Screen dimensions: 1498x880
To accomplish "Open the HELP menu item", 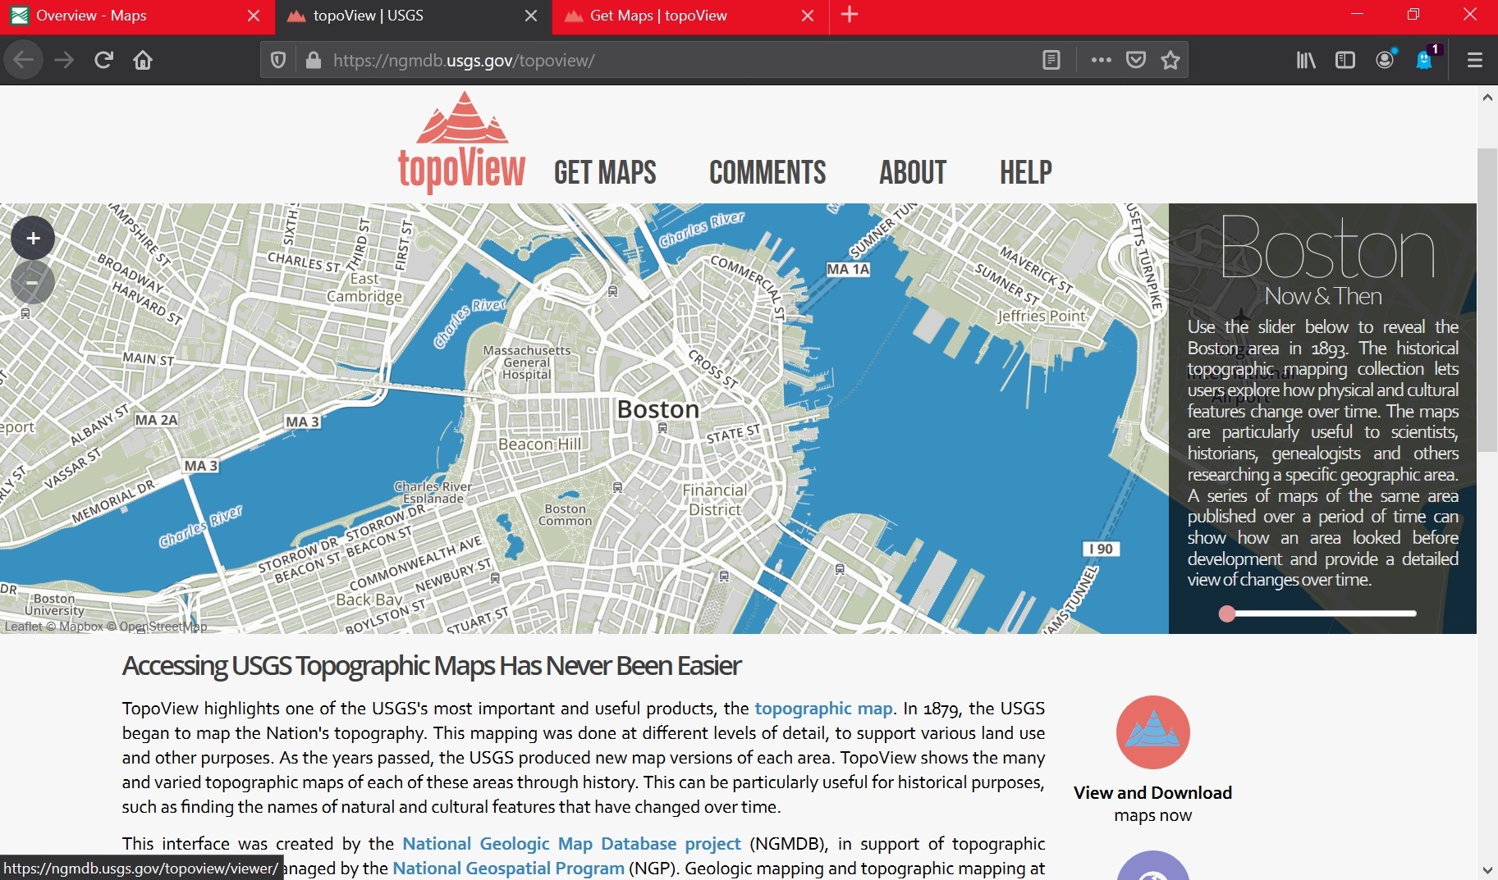I will [1026, 172].
